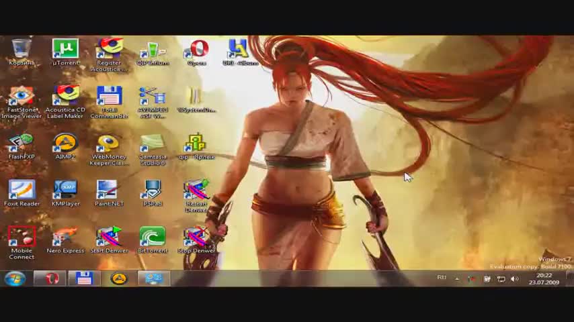Select the Opera desktop icon
This screenshot has height=322, width=574.
tap(197, 50)
